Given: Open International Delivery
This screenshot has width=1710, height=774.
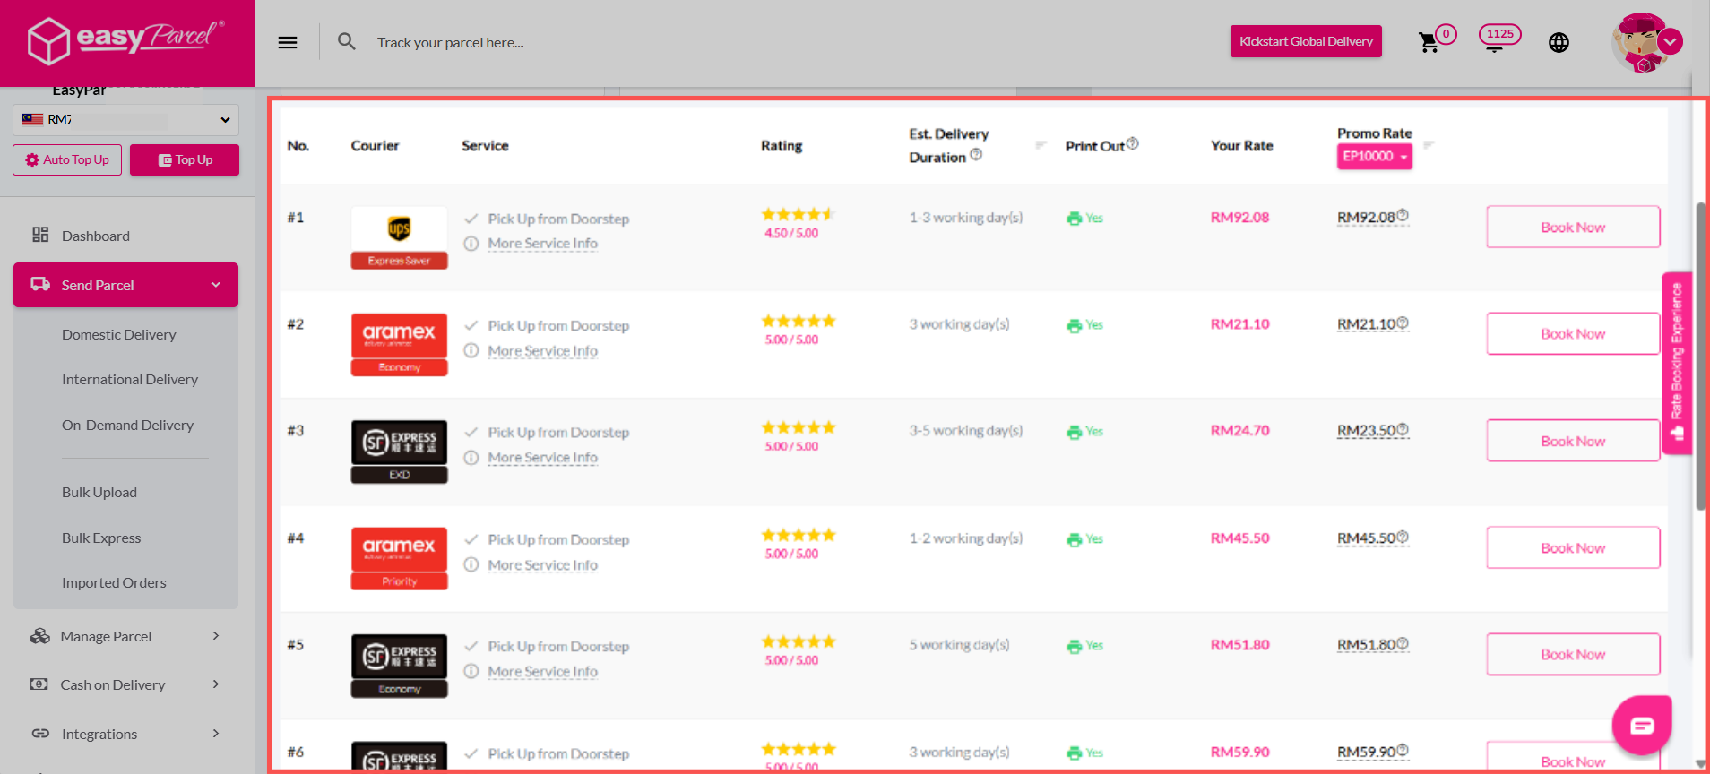Looking at the screenshot, I should pyautogui.click(x=130, y=379).
